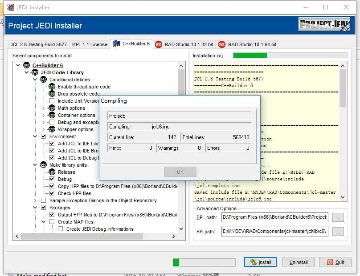The height and width of the screenshot is (276, 360).
Task: Click the C++Builder 6 tab icon
Action: pos(116,44)
